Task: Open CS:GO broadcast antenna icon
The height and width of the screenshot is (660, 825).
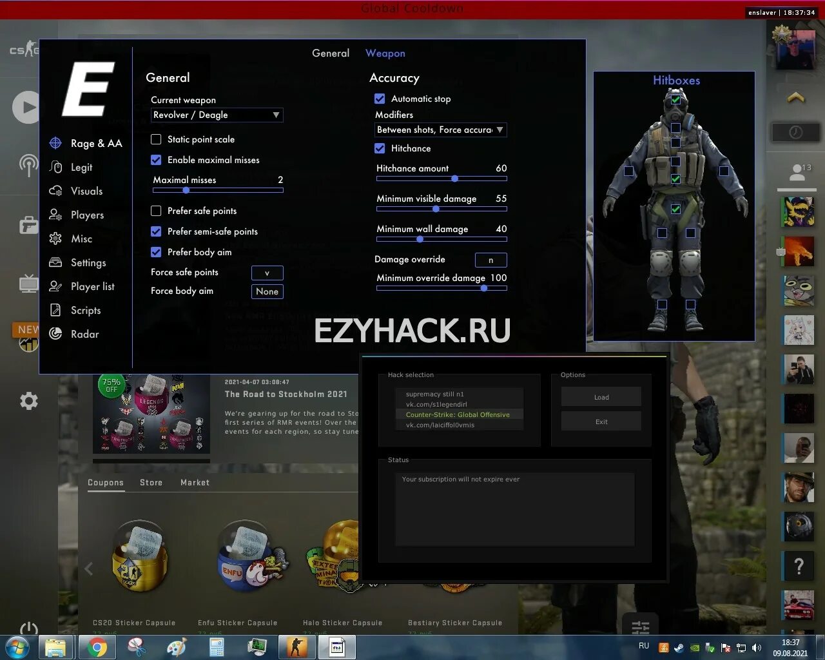Action: (28, 166)
